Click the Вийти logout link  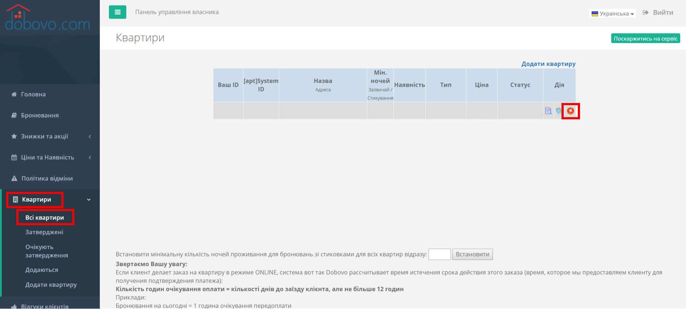click(x=663, y=13)
